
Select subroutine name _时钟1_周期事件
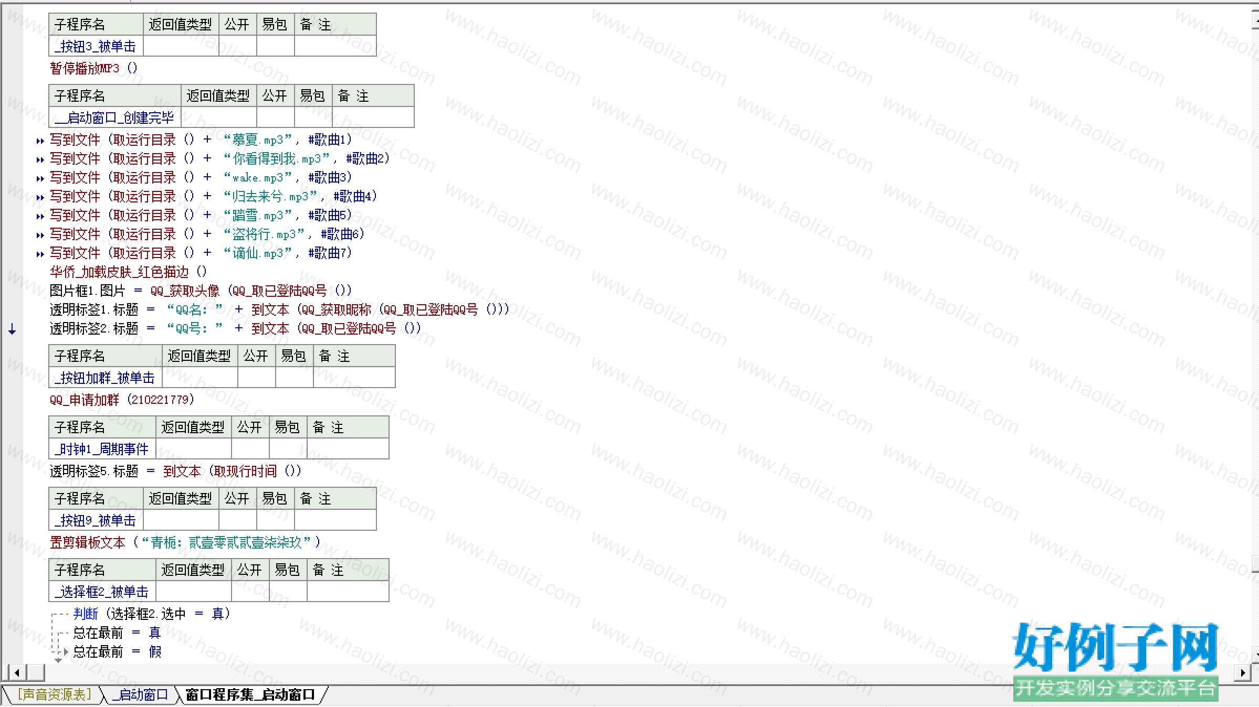[102, 449]
